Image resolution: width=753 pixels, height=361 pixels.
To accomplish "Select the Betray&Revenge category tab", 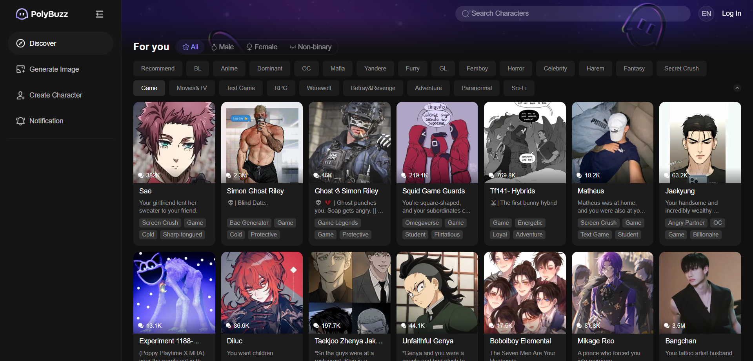I will coord(373,88).
